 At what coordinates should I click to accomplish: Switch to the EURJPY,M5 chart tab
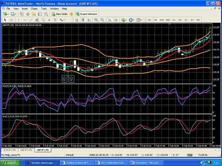(x=10, y=150)
